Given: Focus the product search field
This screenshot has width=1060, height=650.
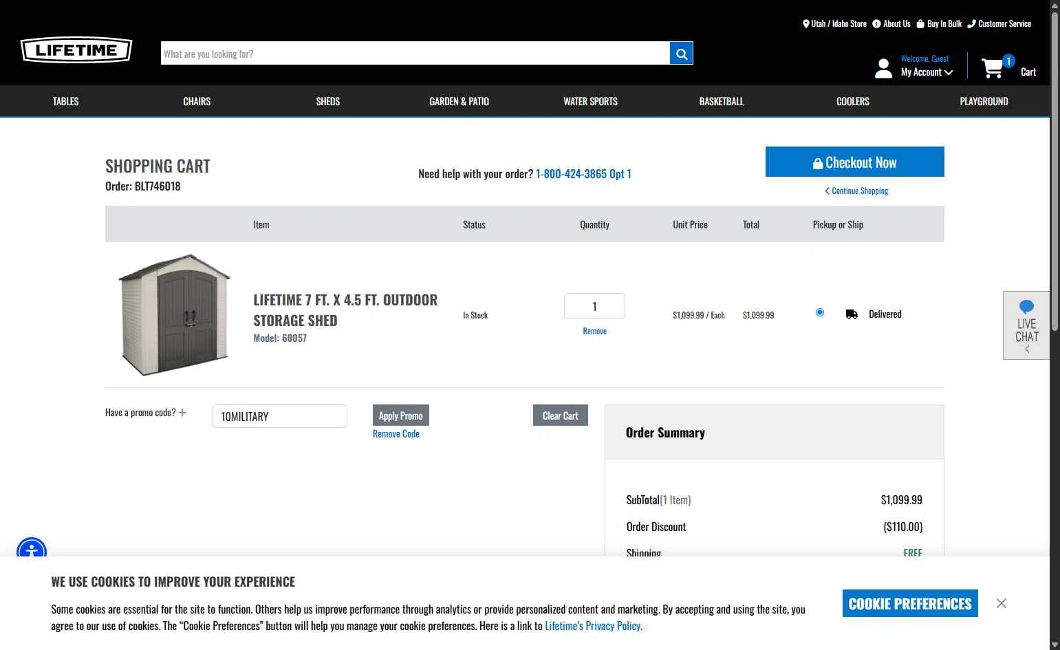Looking at the screenshot, I should (415, 53).
